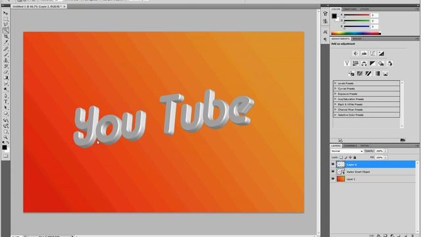421x237 pixels.
Task: Select the Healing Brush tool
Action: point(6,49)
